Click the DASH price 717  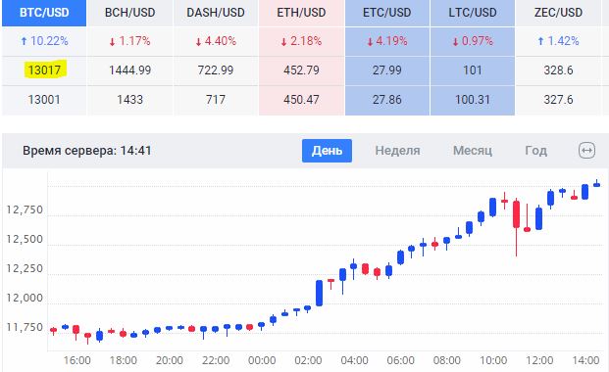pyautogui.click(x=216, y=100)
